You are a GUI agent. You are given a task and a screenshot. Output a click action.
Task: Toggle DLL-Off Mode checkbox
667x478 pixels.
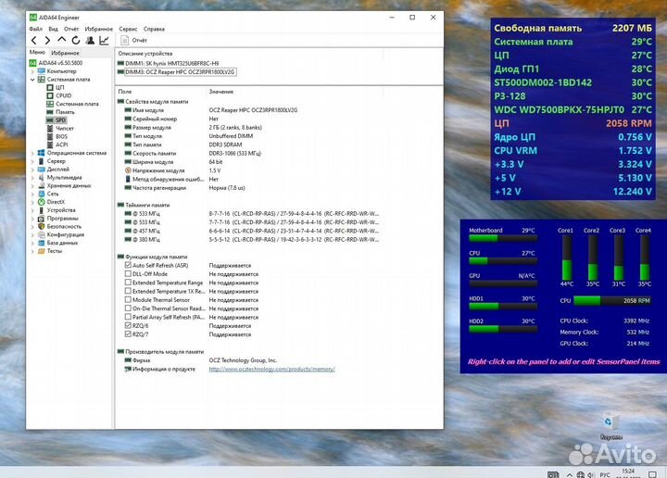click(128, 274)
